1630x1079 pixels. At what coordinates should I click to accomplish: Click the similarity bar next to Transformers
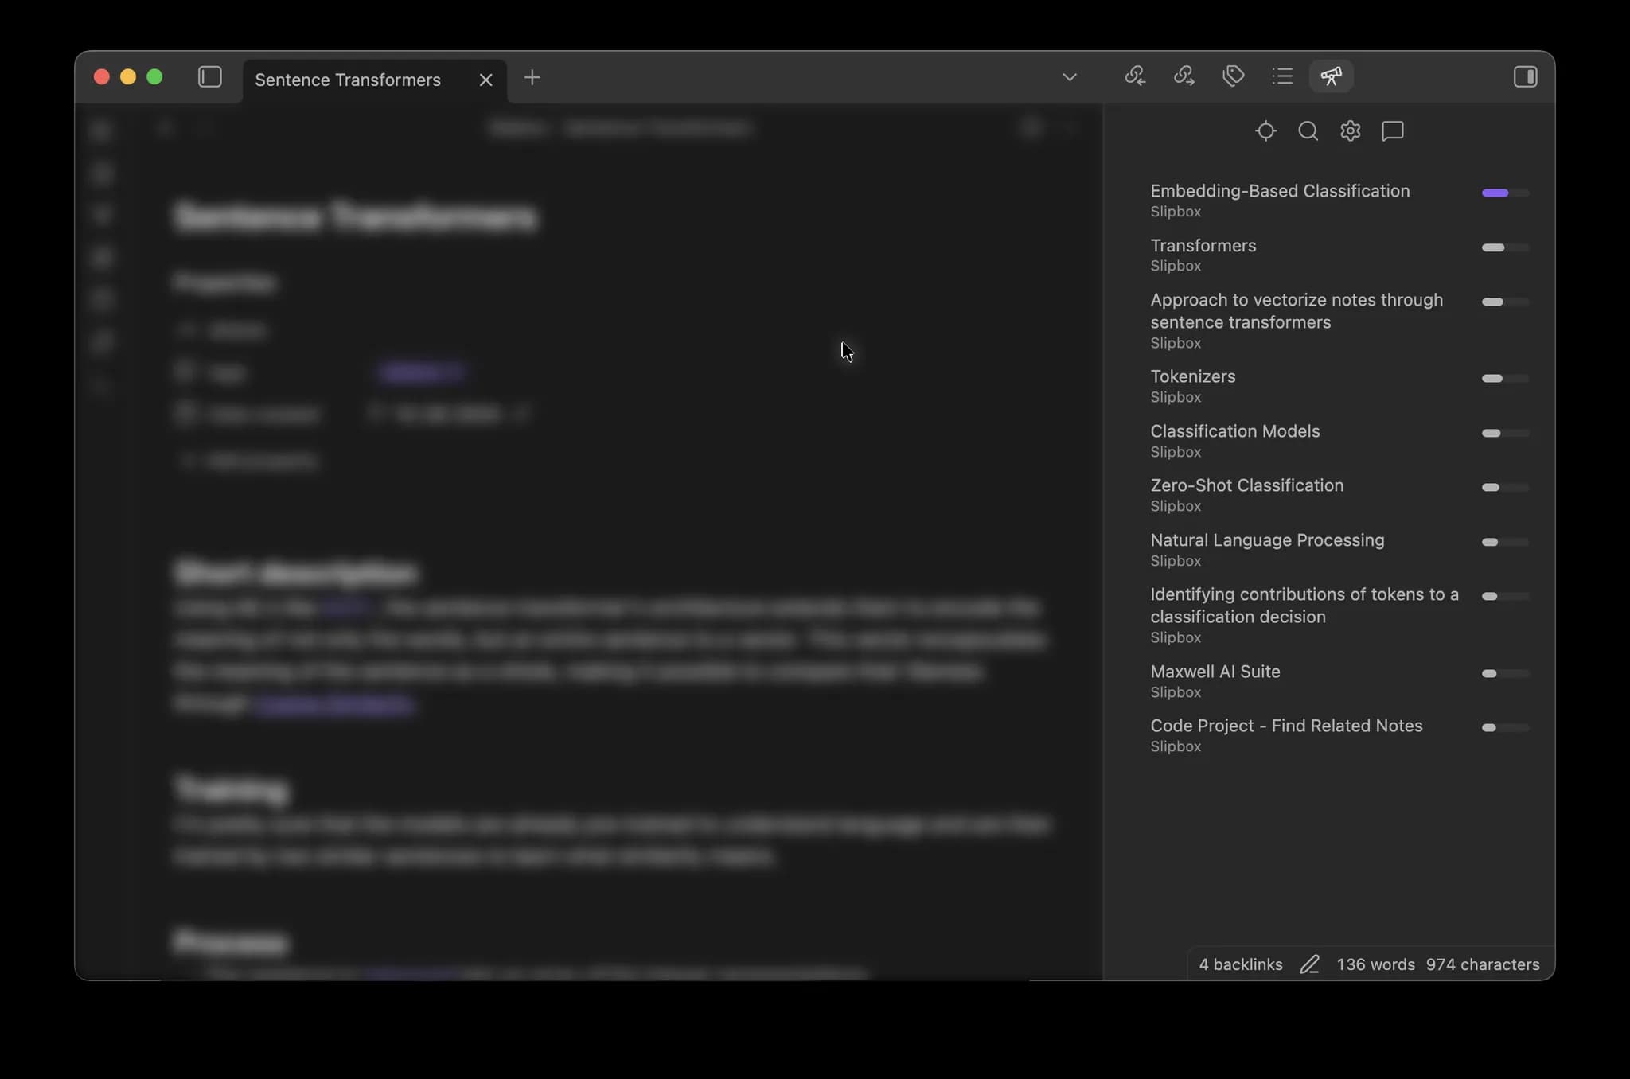pyautogui.click(x=1505, y=247)
